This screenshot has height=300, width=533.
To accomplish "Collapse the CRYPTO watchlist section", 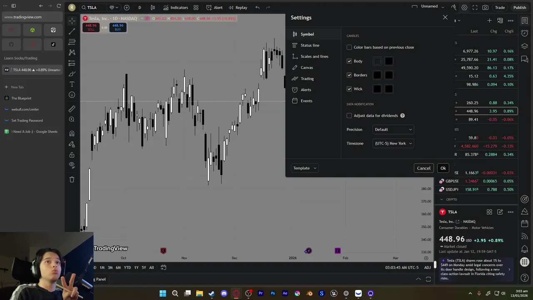I will click(441, 200).
